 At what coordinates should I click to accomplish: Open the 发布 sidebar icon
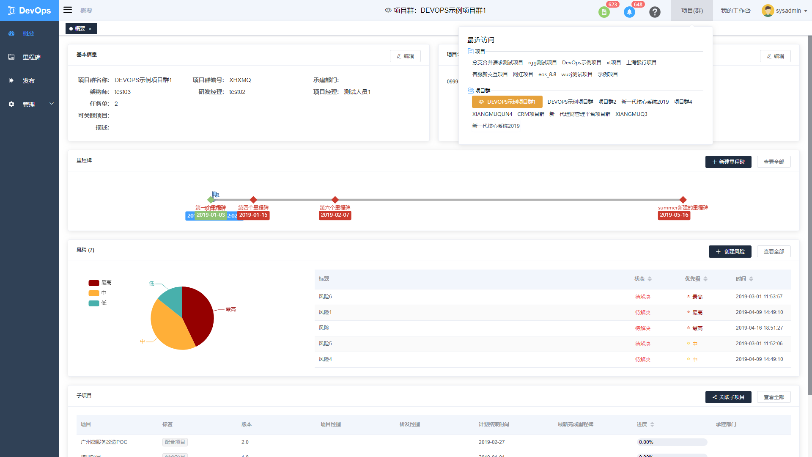11,81
